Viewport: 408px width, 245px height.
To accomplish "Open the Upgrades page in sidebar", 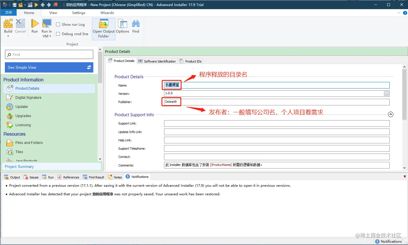I will coord(23,116).
